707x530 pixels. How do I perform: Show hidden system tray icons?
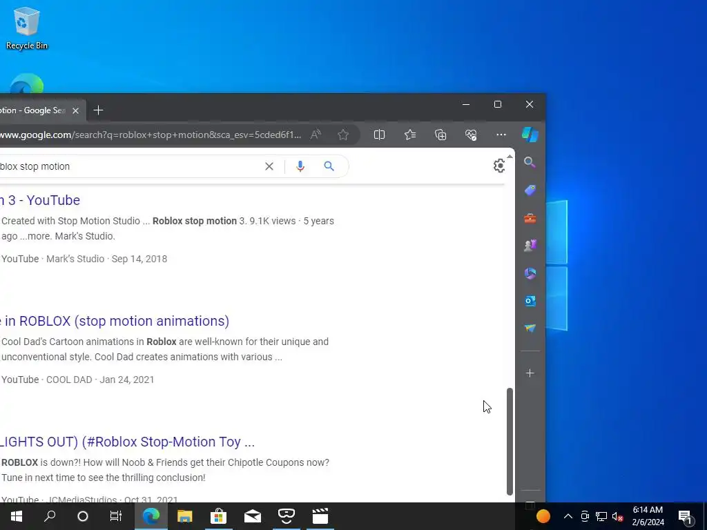[568, 516]
